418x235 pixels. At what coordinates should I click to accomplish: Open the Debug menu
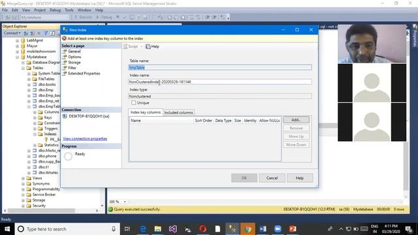(x=55, y=10)
